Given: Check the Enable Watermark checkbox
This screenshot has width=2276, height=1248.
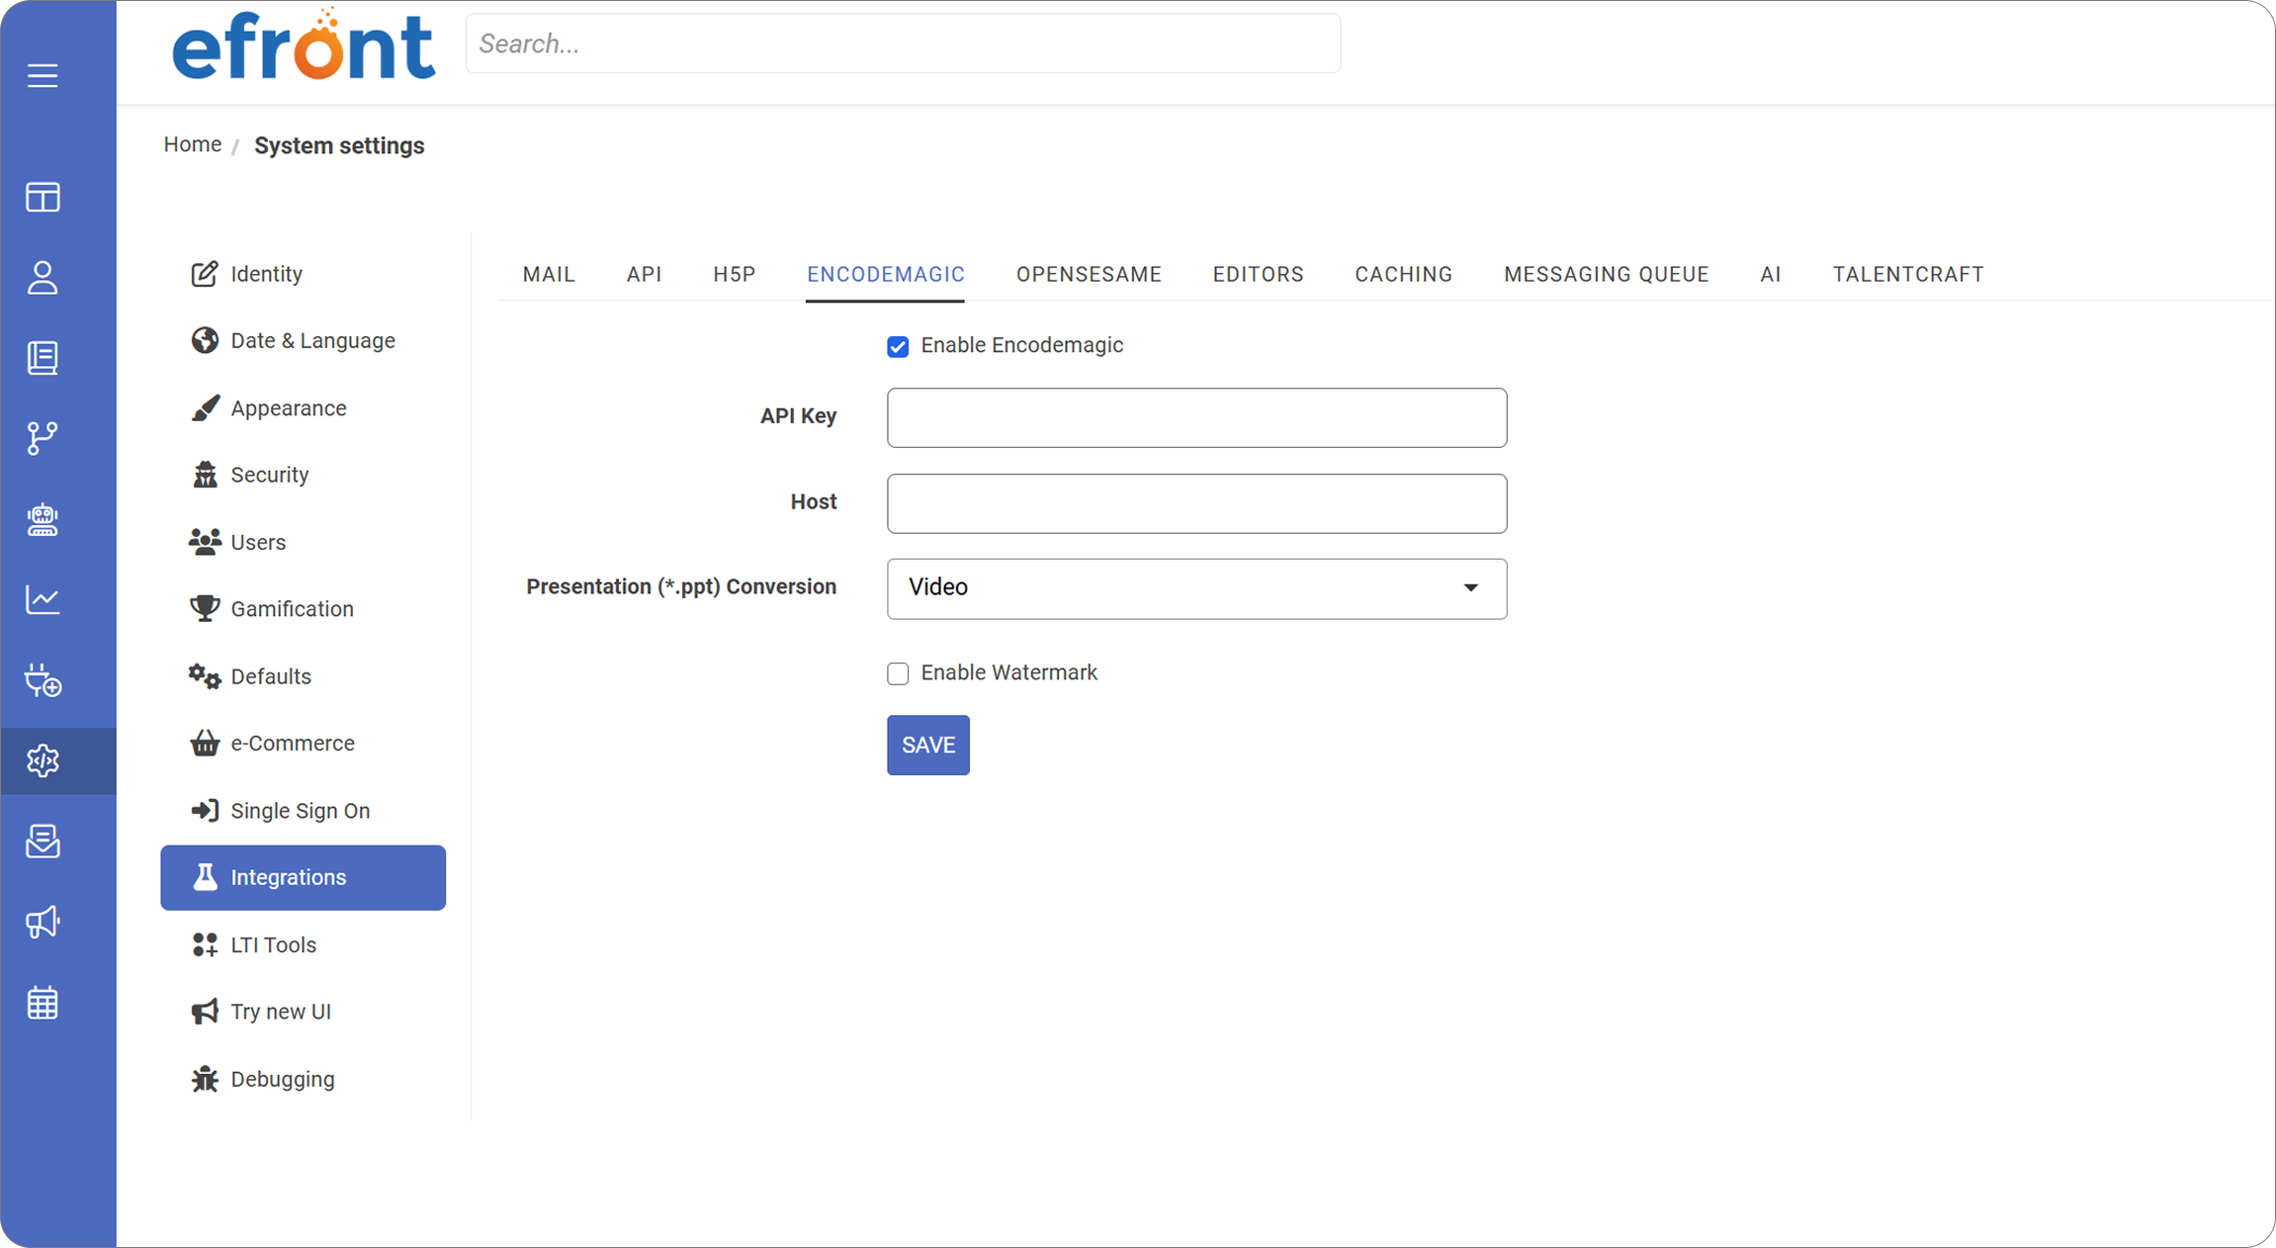Looking at the screenshot, I should coord(898,673).
